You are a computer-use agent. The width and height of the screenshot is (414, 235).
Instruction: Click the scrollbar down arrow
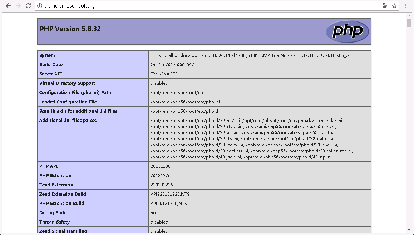point(409,230)
